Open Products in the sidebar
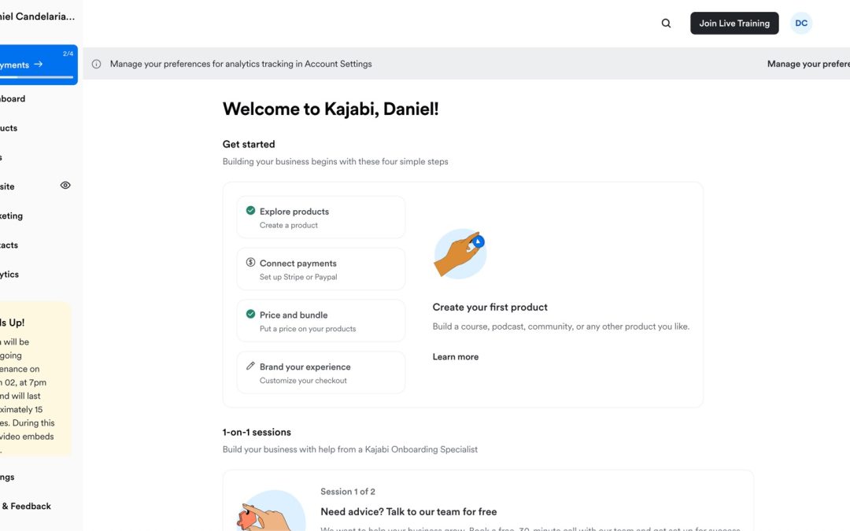Image resolution: width=850 pixels, height=531 pixels. click(x=9, y=128)
